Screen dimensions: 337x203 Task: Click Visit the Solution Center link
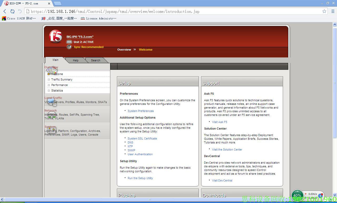click(227, 149)
